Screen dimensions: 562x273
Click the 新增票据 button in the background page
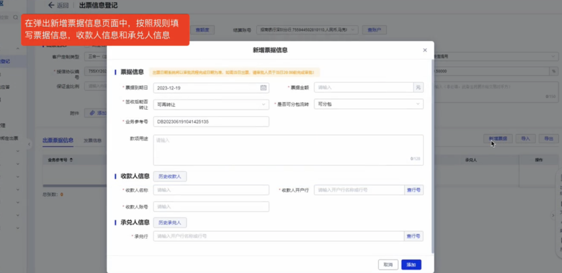[x=498, y=138]
